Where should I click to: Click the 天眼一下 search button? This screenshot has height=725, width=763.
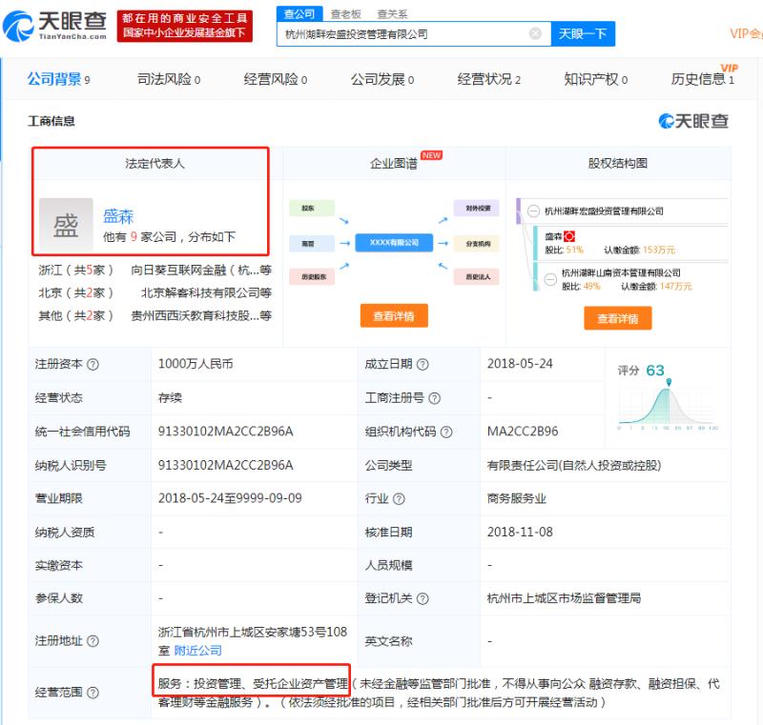(x=583, y=33)
